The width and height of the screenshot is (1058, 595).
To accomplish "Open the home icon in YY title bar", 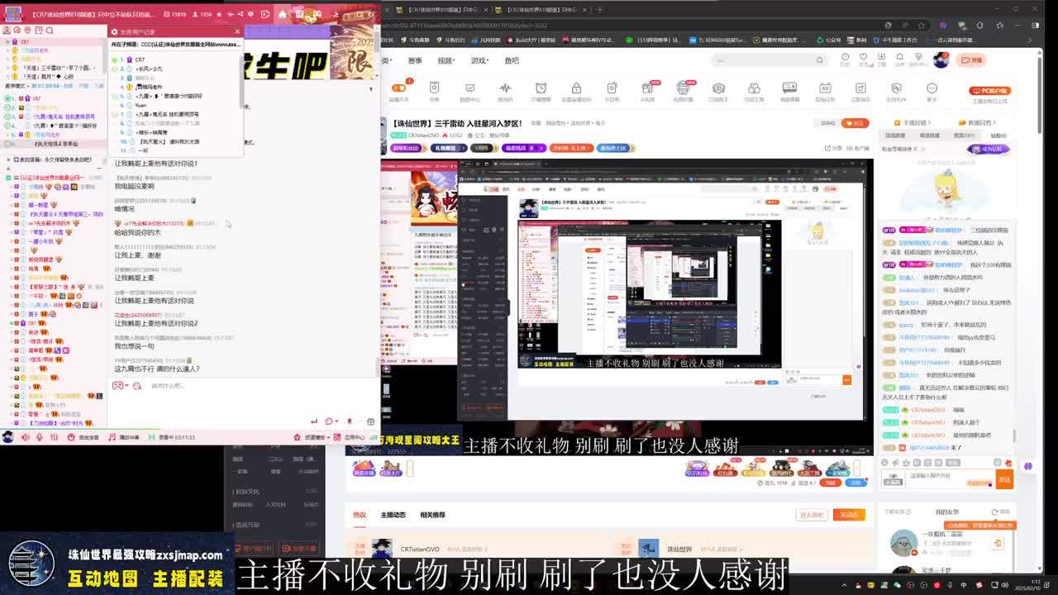I will [282, 14].
